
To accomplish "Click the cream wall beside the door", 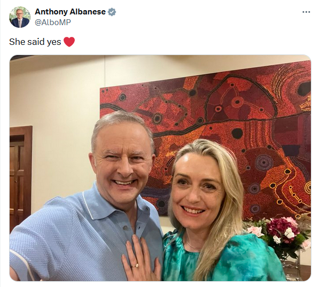I will 61,143.
